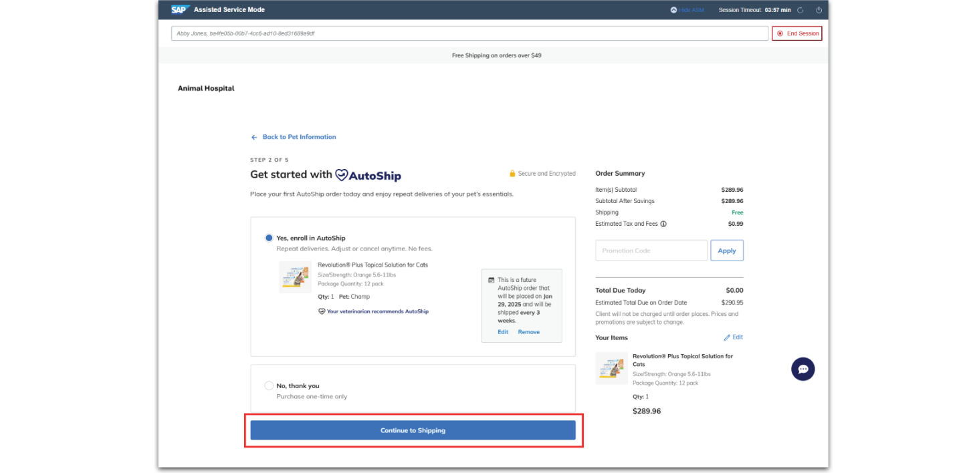Screen dimensions: 957x473
Task: Focus the Abby Jones customer search field
Action: click(469, 33)
